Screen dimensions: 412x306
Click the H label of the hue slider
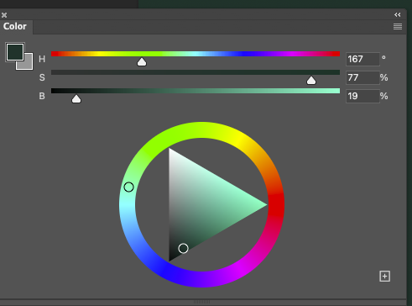point(42,59)
